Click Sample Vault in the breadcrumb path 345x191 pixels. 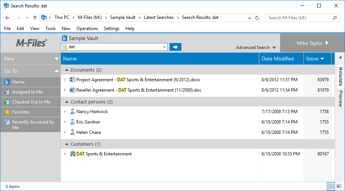click(x=123, y=17)
